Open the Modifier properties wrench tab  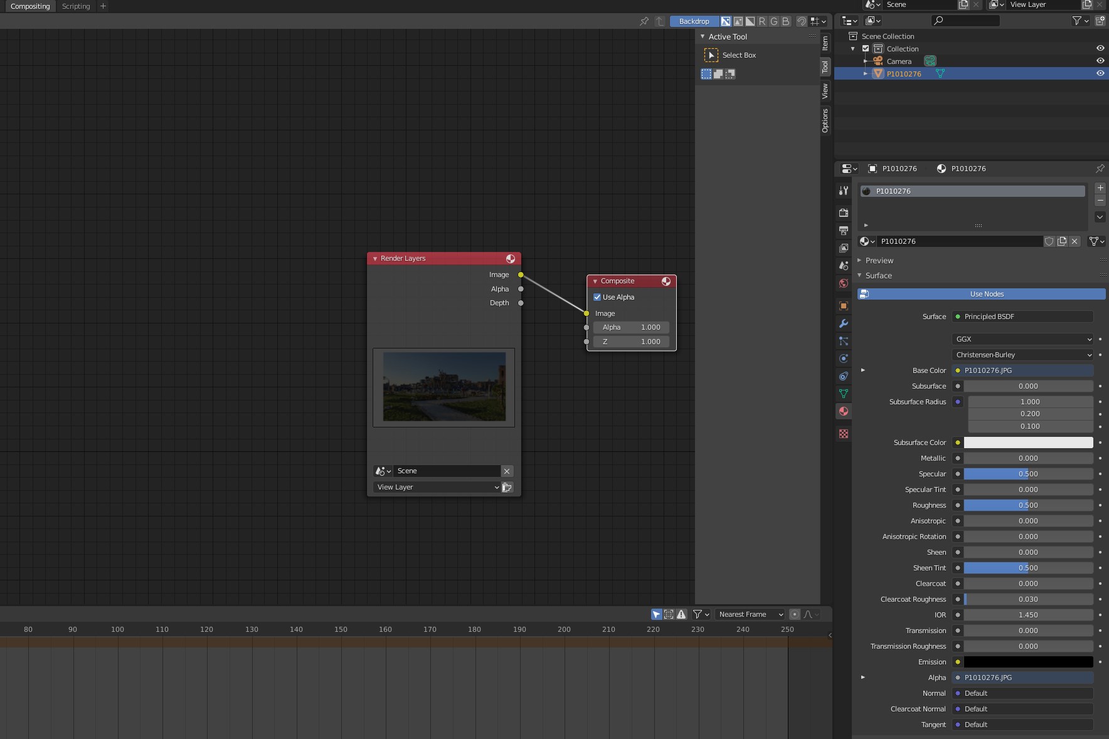pyautogui.click(x=844, y=323)
